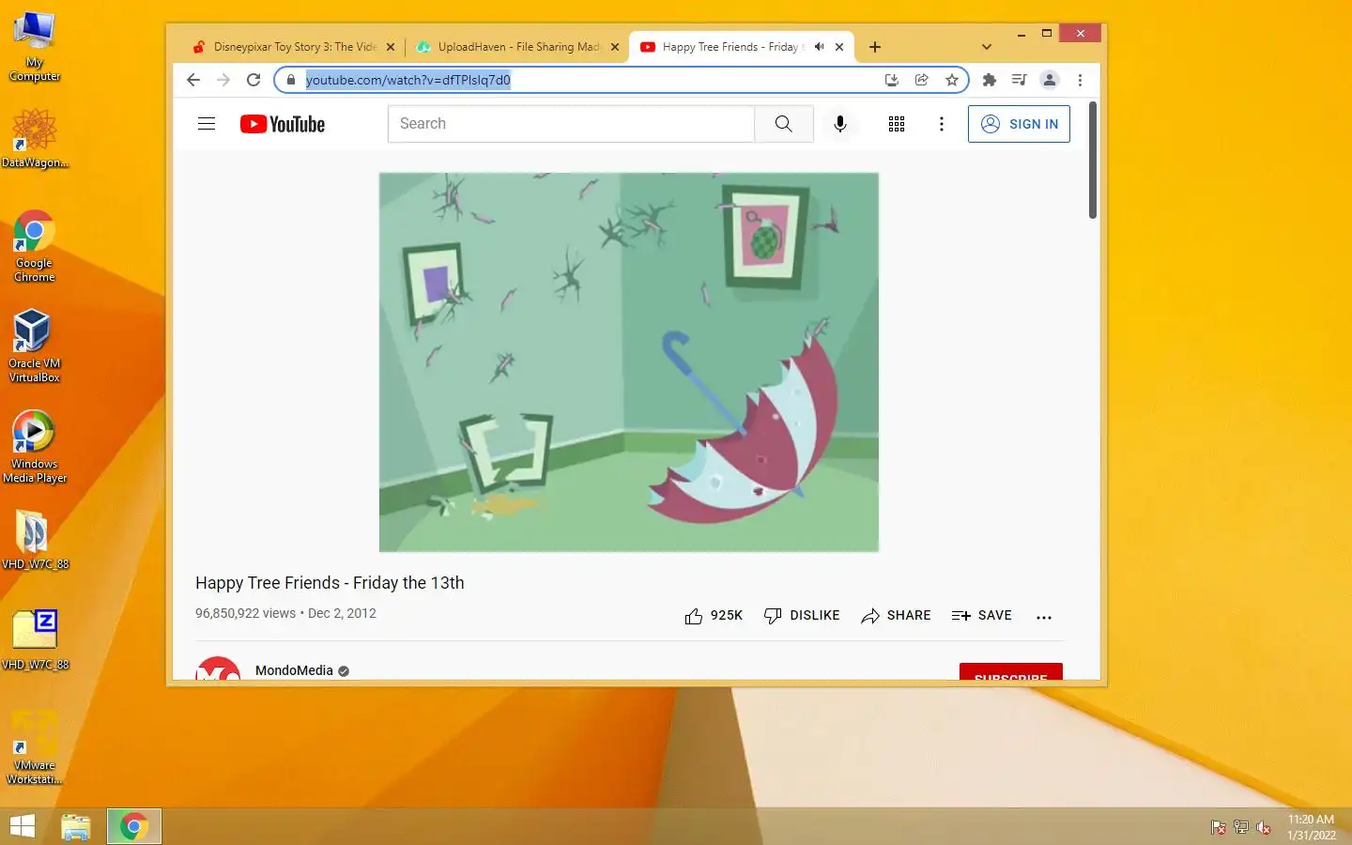Select My Computer desktop icon
Viewport: 1352px width, 845px height.
point(35,47)
